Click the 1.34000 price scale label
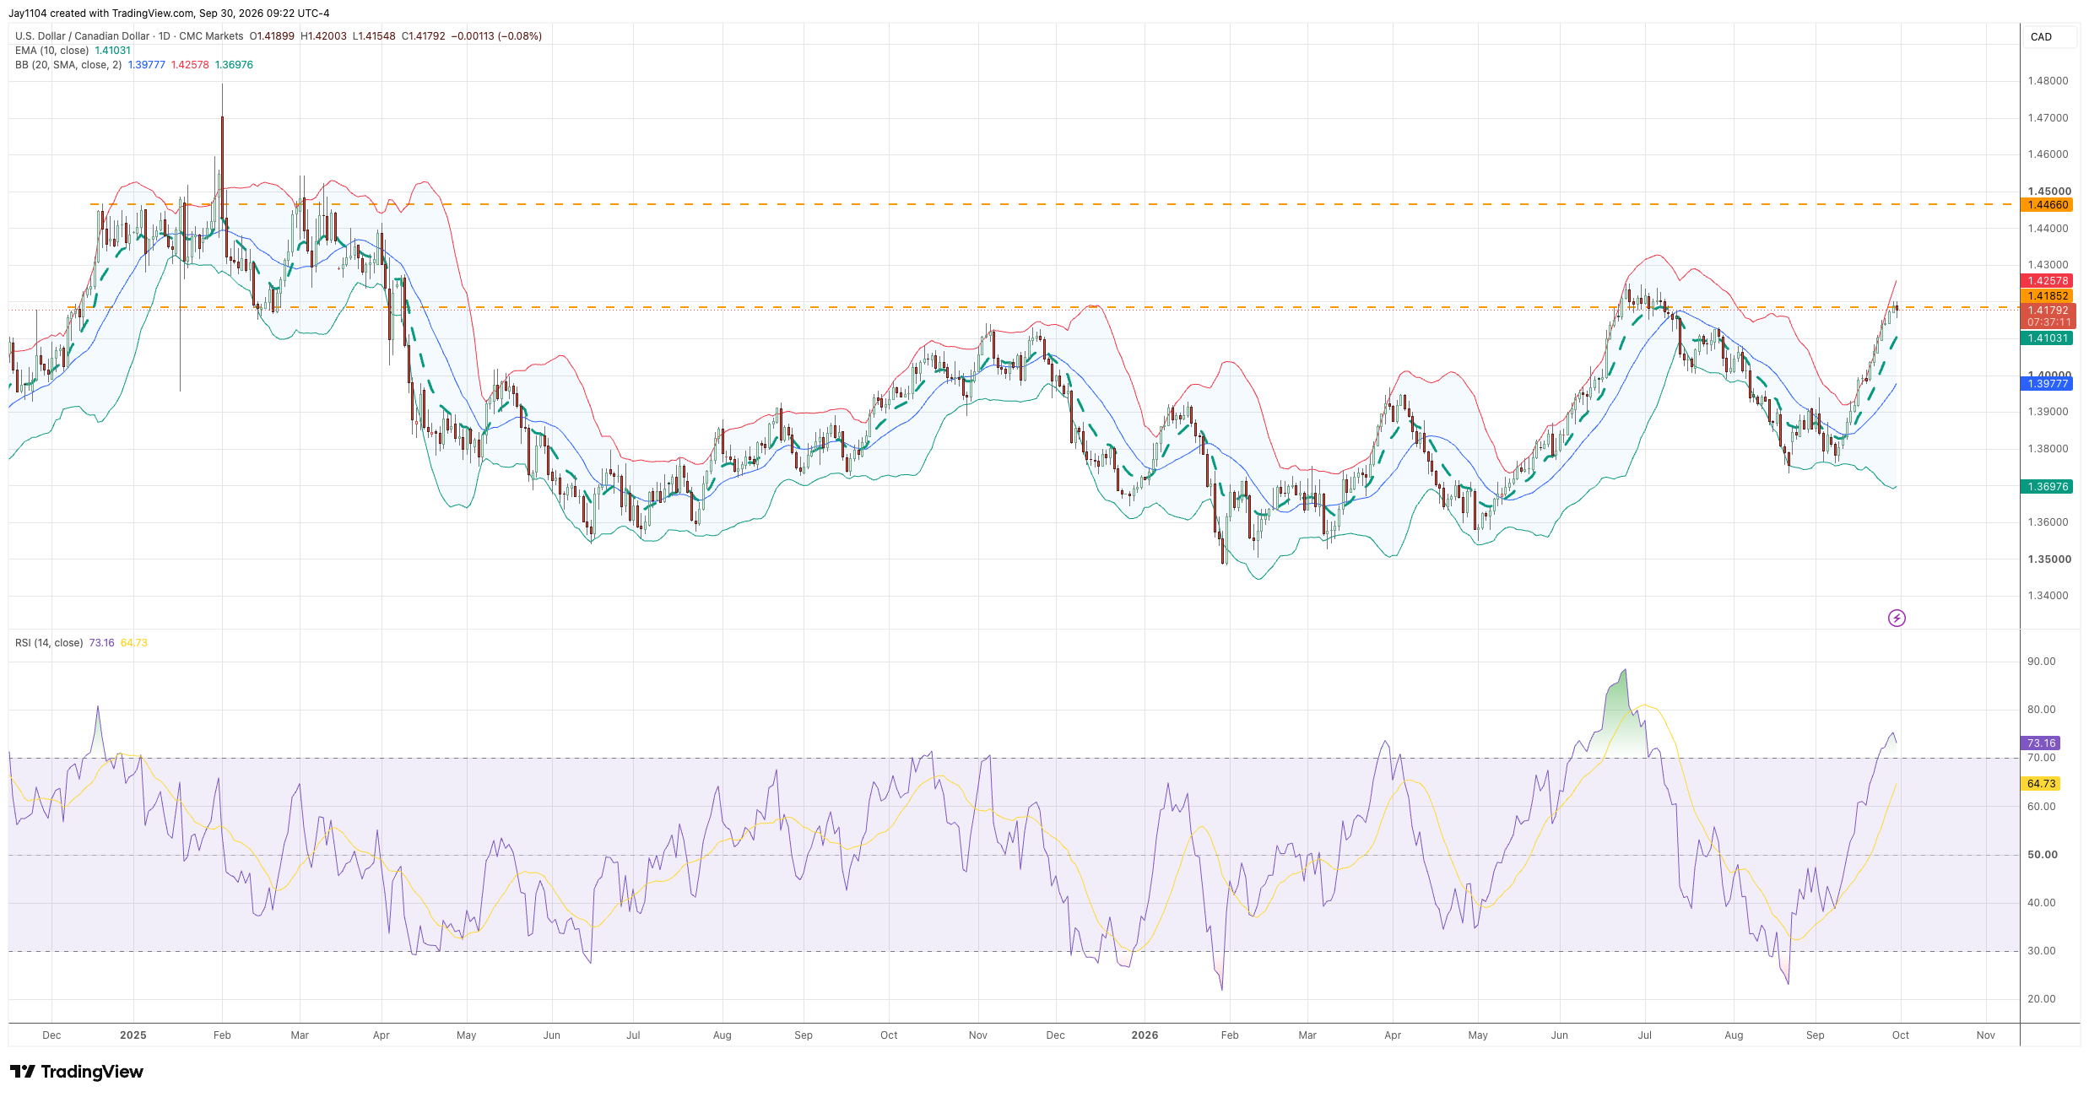This screenshot has width=2089, height=1097. coord(2048,596)
